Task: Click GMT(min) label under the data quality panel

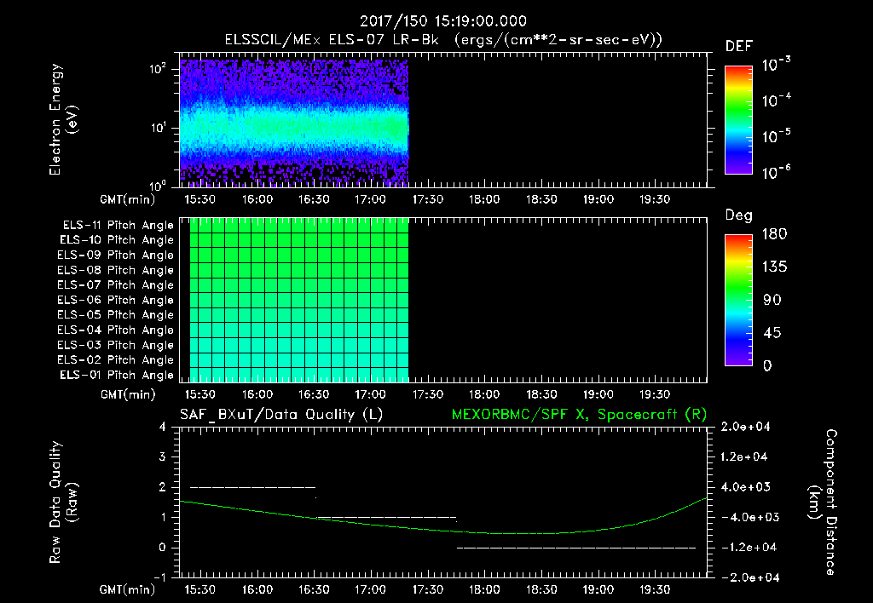Action: click(x=128, y=589)
